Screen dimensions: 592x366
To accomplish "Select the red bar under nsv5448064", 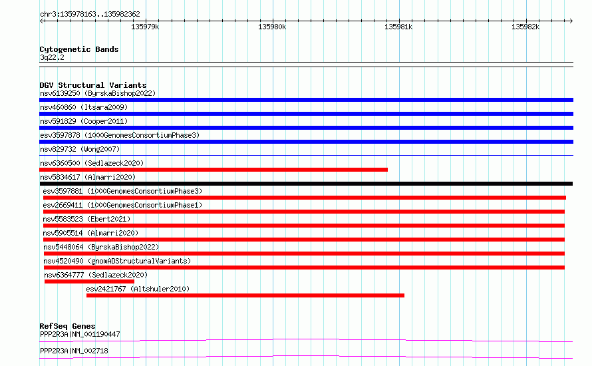I will [x=304, y=254].
